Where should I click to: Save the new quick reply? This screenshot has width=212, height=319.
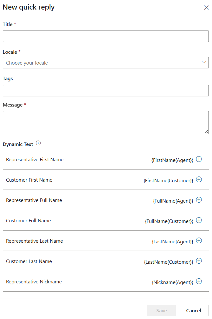click(162, 310)
